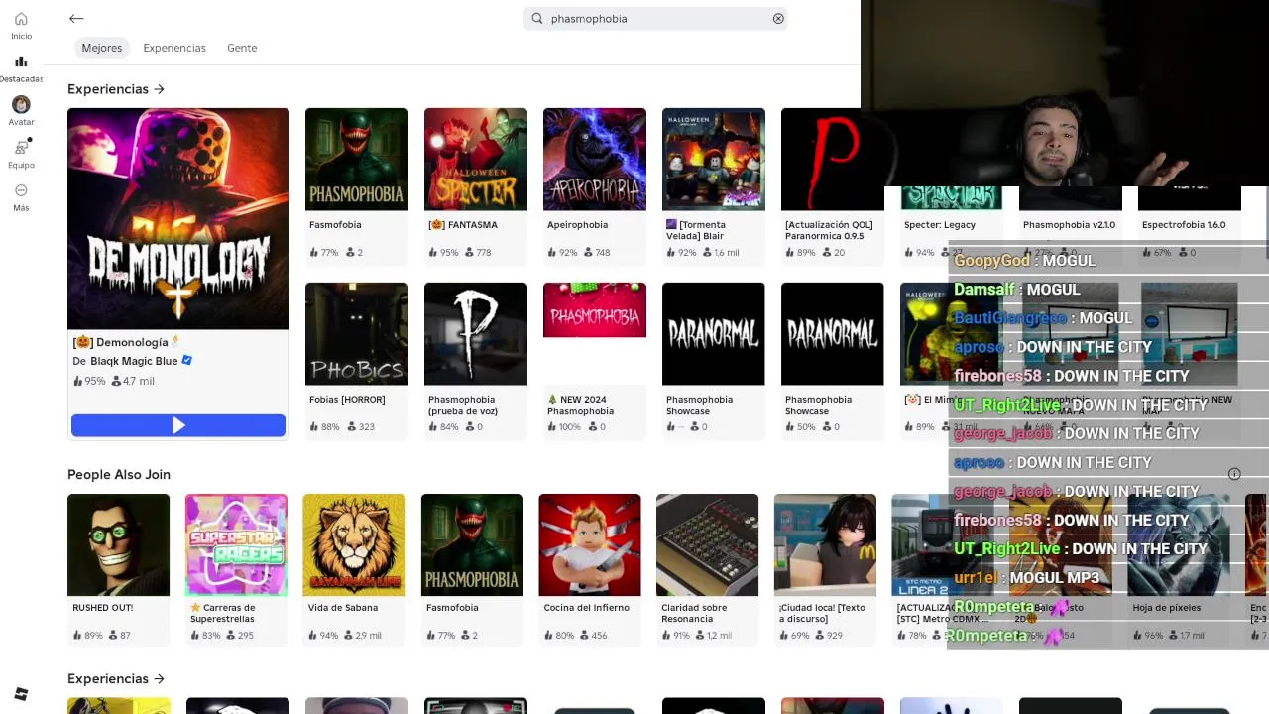This screenshot has height=714, width=1269.
Task: Open Destacadas charts in the sidebar
Action: pos(21,68)
